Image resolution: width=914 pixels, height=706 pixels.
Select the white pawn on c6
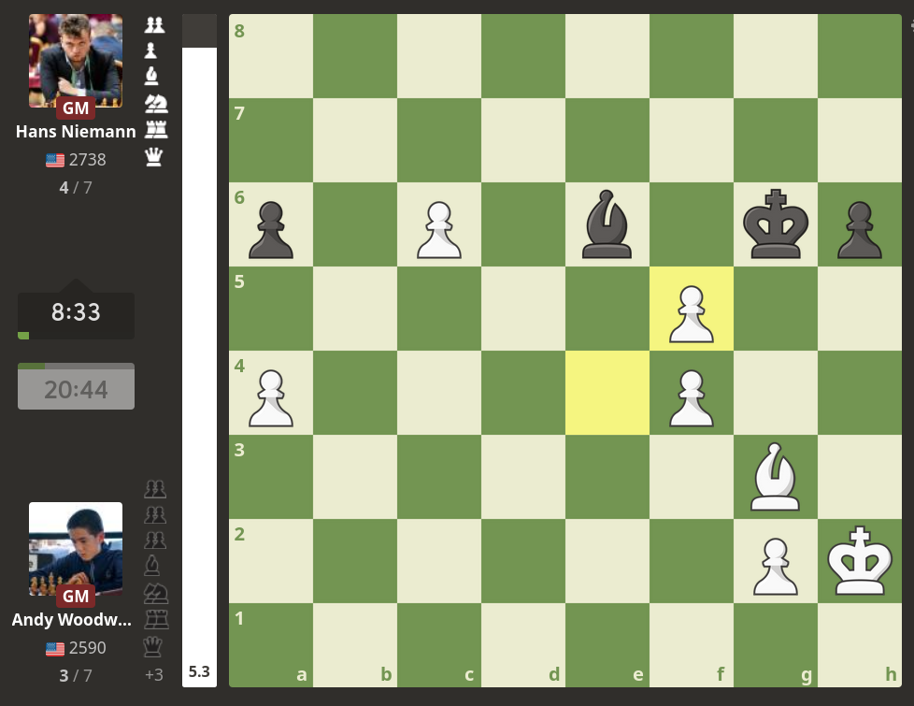(x=439, y=230)
